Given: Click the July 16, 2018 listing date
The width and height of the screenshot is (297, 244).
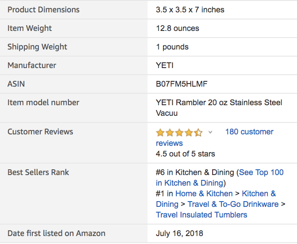Looking at the screenshot, I should click(179, 233).
